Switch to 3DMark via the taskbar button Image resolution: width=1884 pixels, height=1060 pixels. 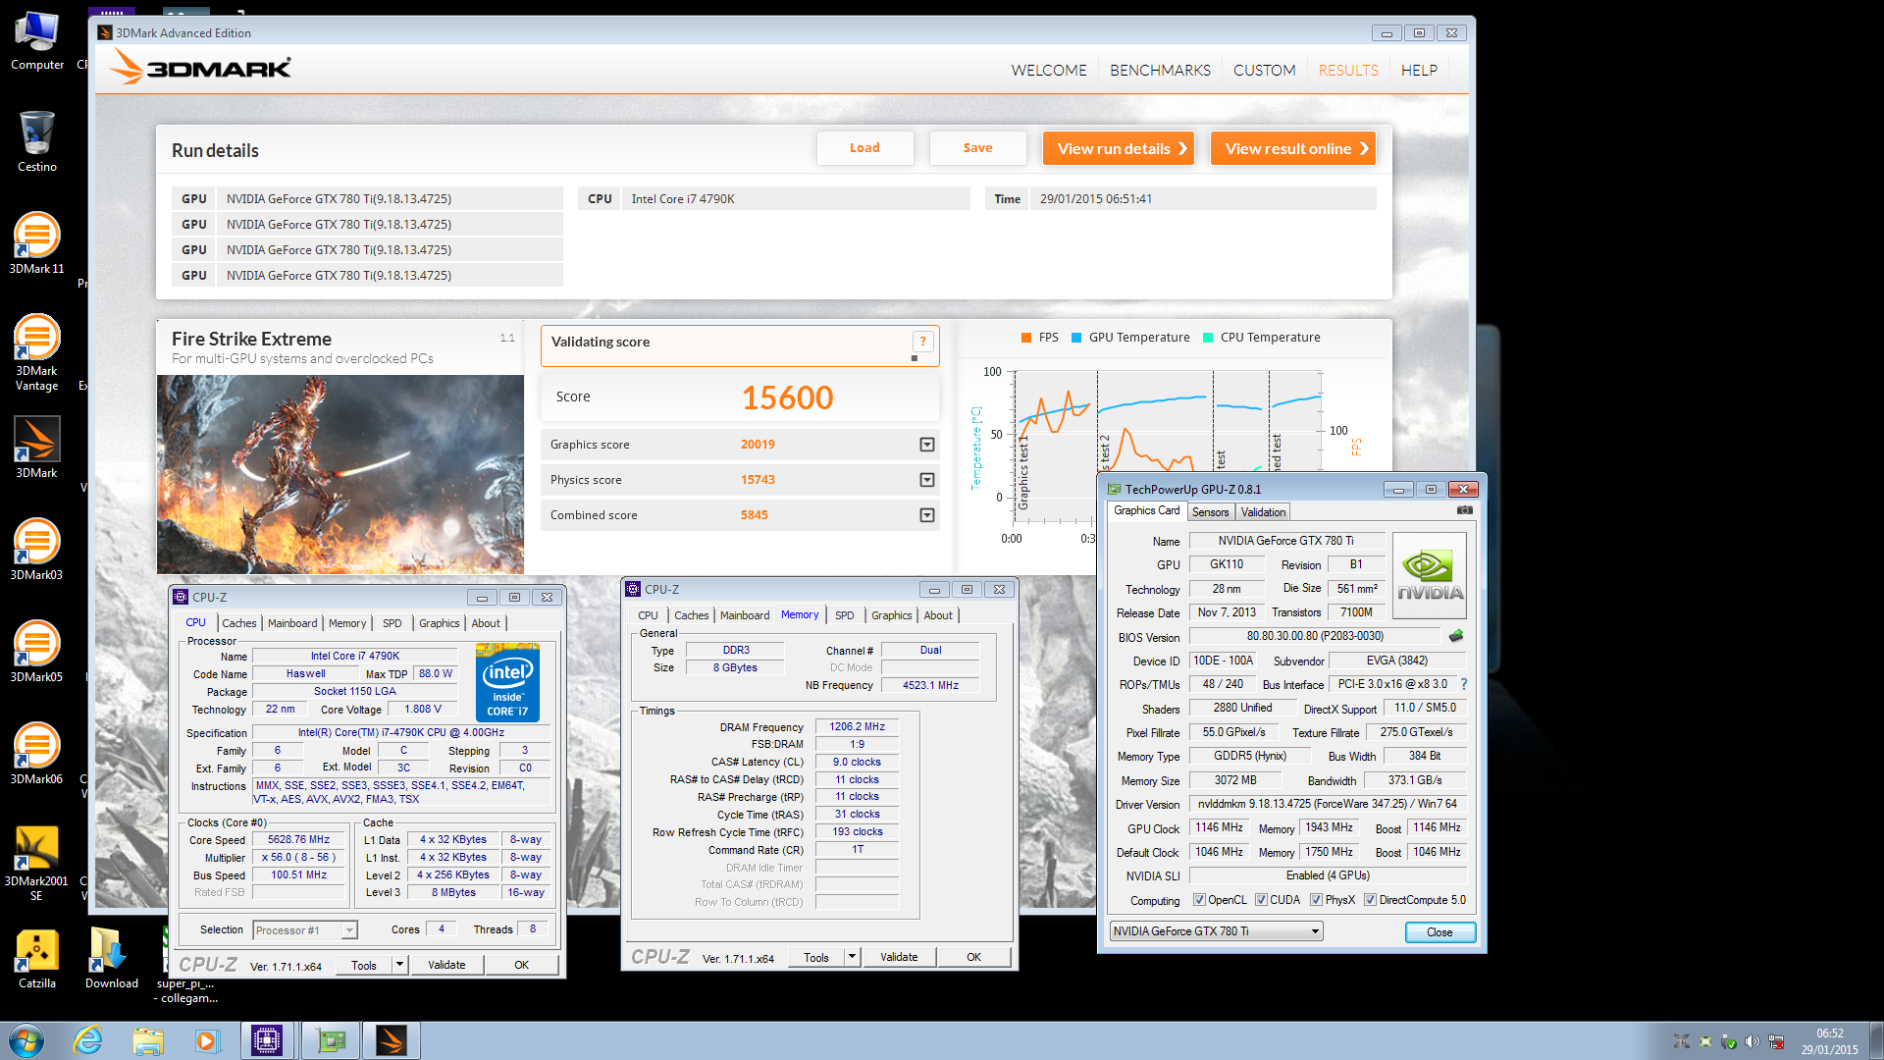(x=391, y=1040)
